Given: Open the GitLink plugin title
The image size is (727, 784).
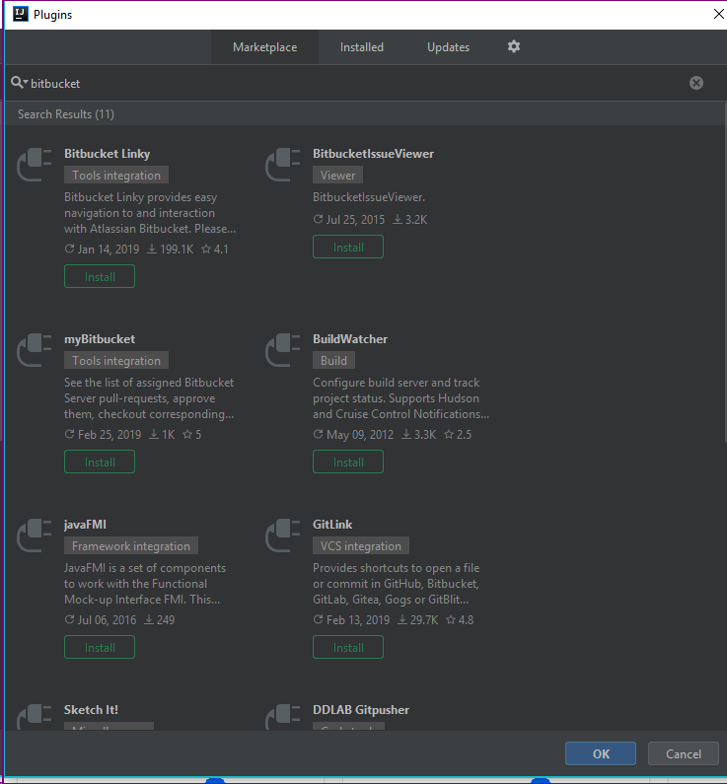Looking at the screenshot, I should (332, 525).
